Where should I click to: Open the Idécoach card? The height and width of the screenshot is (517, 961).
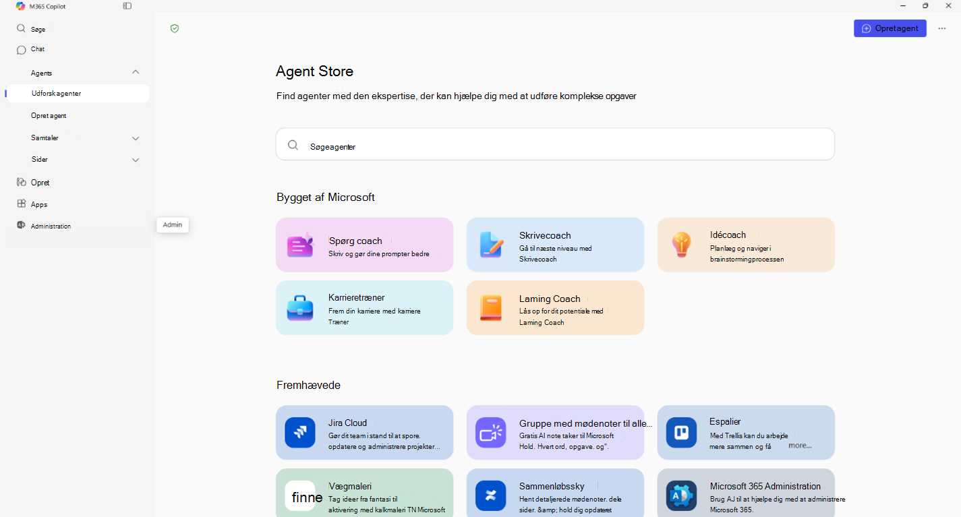(746, 245)
